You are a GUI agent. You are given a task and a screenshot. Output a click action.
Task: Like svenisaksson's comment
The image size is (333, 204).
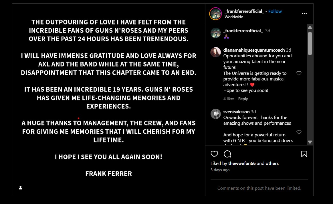(299, 132)
